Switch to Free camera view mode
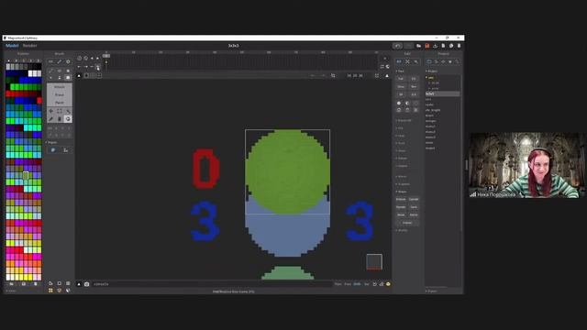587x330 pixels. (348, 284)
